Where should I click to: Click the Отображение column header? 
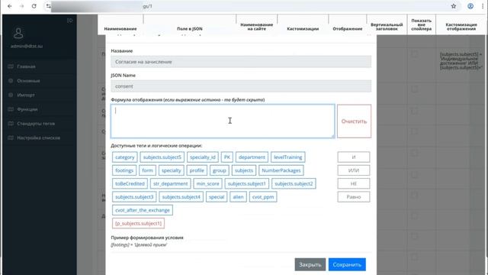[x=348, y=29]
